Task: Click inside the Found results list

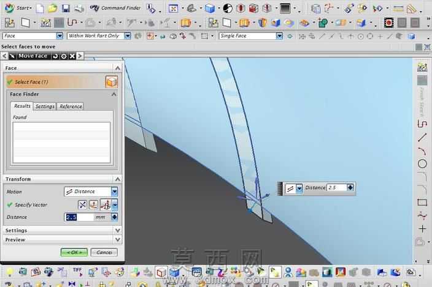Action: [61, 142]
